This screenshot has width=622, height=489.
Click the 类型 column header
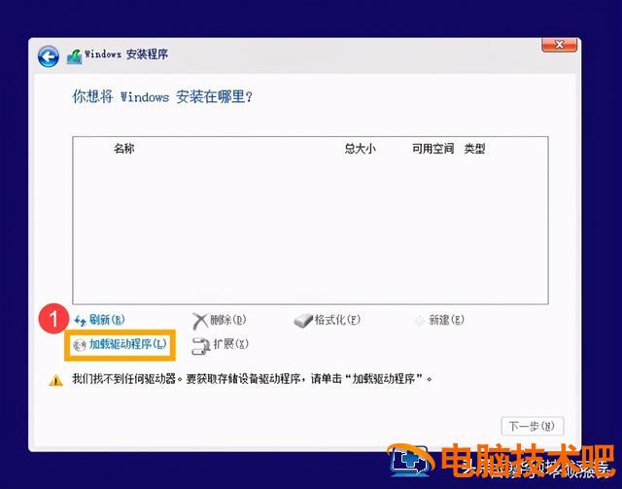(475, 149)
